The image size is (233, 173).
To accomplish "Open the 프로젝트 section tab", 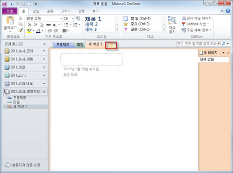I will point(62,45).
